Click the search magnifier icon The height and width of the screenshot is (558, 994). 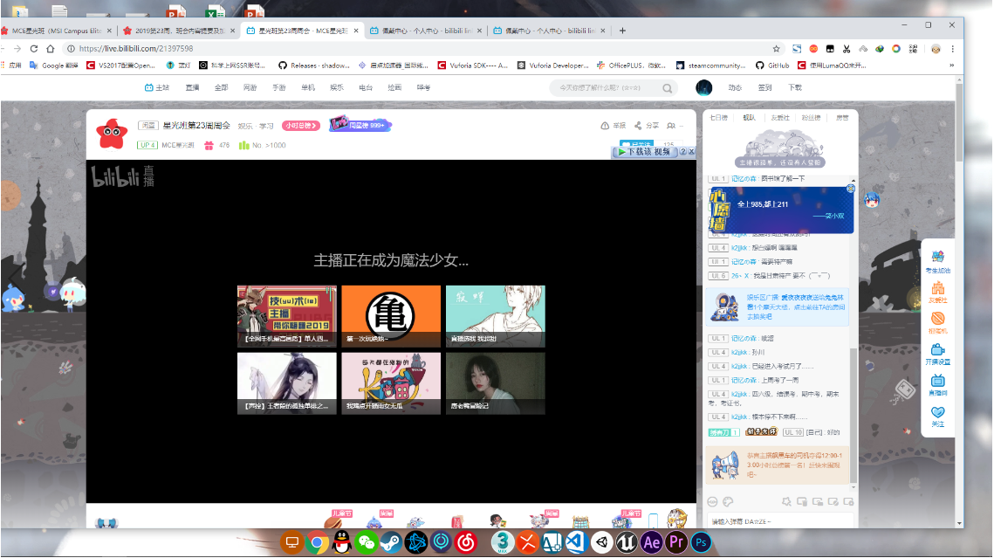click(668, 88)
